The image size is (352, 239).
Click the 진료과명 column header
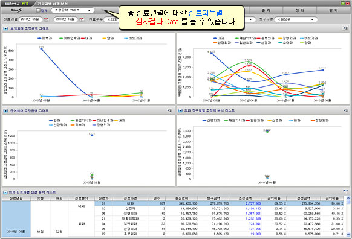click(x=130, y=198)
